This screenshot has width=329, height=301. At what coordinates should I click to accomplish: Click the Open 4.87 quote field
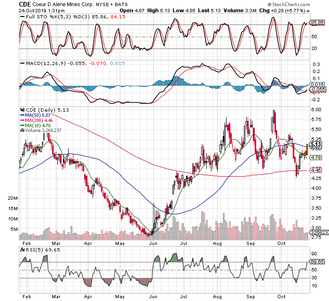[x=132, y=10]
